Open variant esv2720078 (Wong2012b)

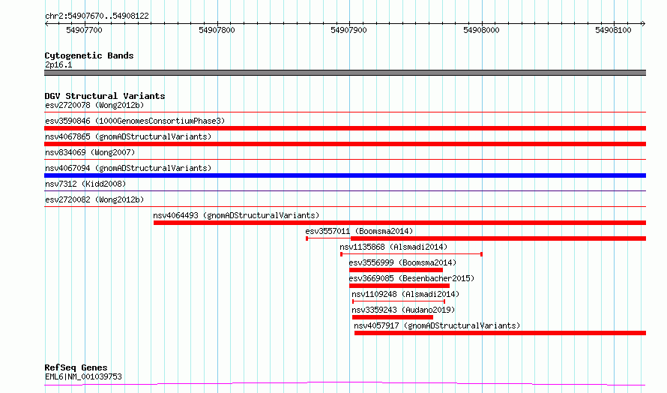pos(94,105)
